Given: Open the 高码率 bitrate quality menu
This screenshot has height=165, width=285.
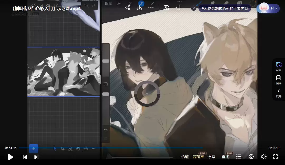Looking at the screenshot, I should 198,157.
